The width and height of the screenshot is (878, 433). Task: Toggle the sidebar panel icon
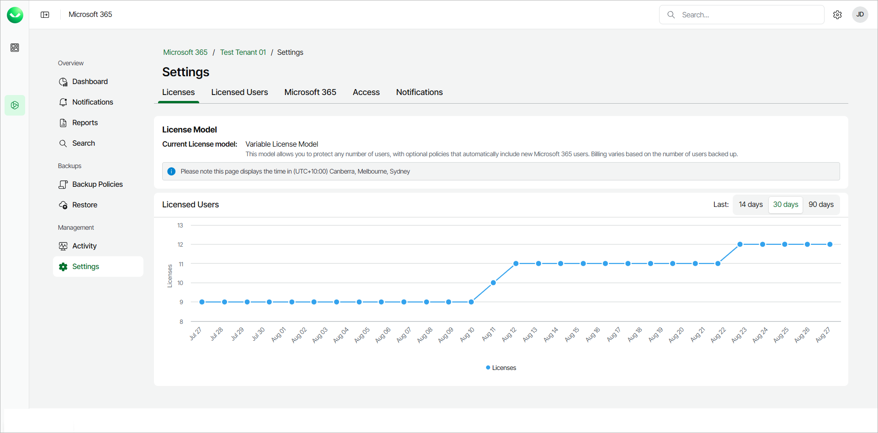pyautogui.click(x=45, y=15)
